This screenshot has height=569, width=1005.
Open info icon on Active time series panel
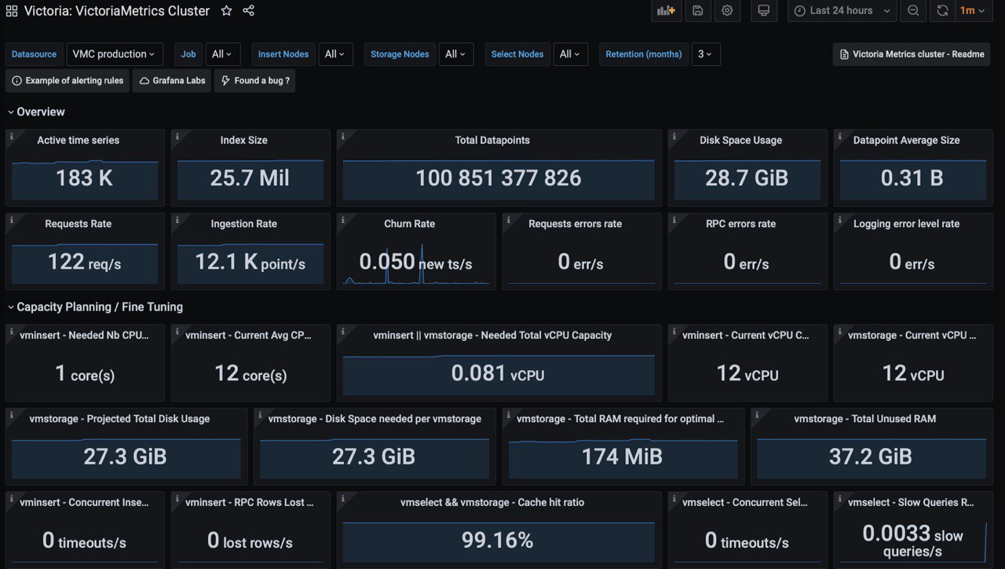(x=12, y=136)
